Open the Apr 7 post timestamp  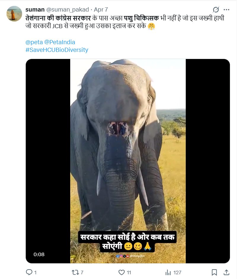point(101,9)
